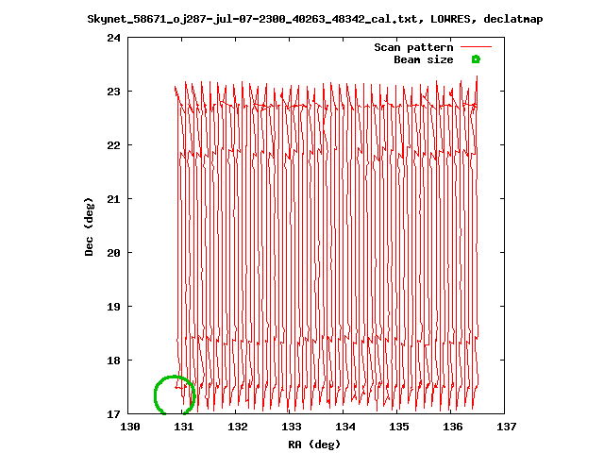Click the x-axis tick label 137
The image size is (604, 453).
click(506, 427)
